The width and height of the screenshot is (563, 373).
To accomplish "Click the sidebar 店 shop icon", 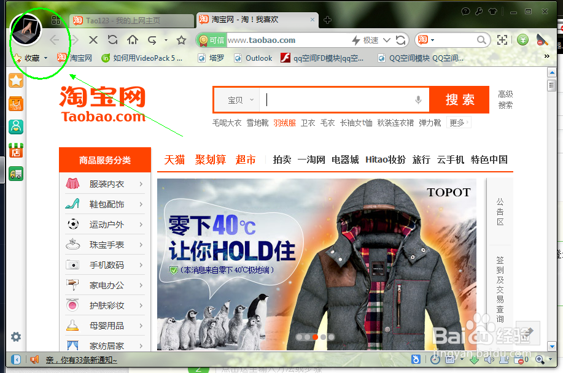I will [x=16, y=150].
